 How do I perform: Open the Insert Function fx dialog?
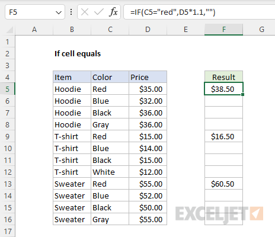coord(113,12)
